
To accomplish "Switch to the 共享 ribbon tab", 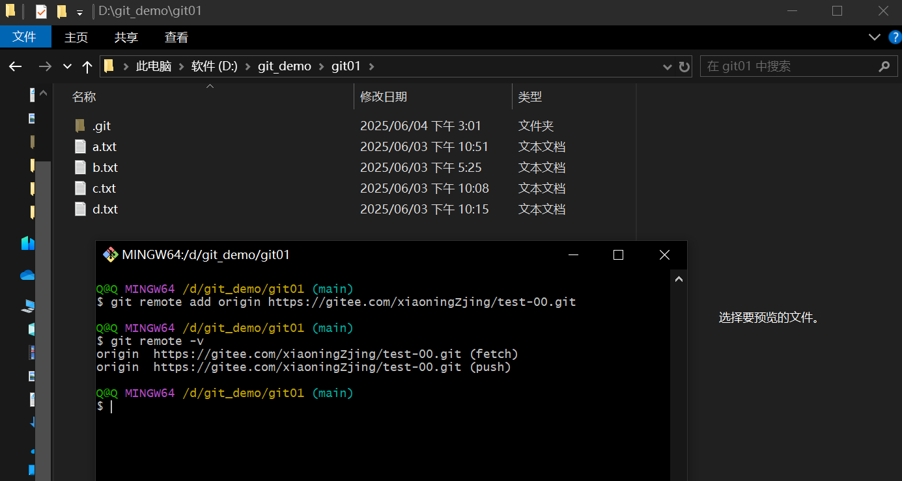I will coord(126,37).
